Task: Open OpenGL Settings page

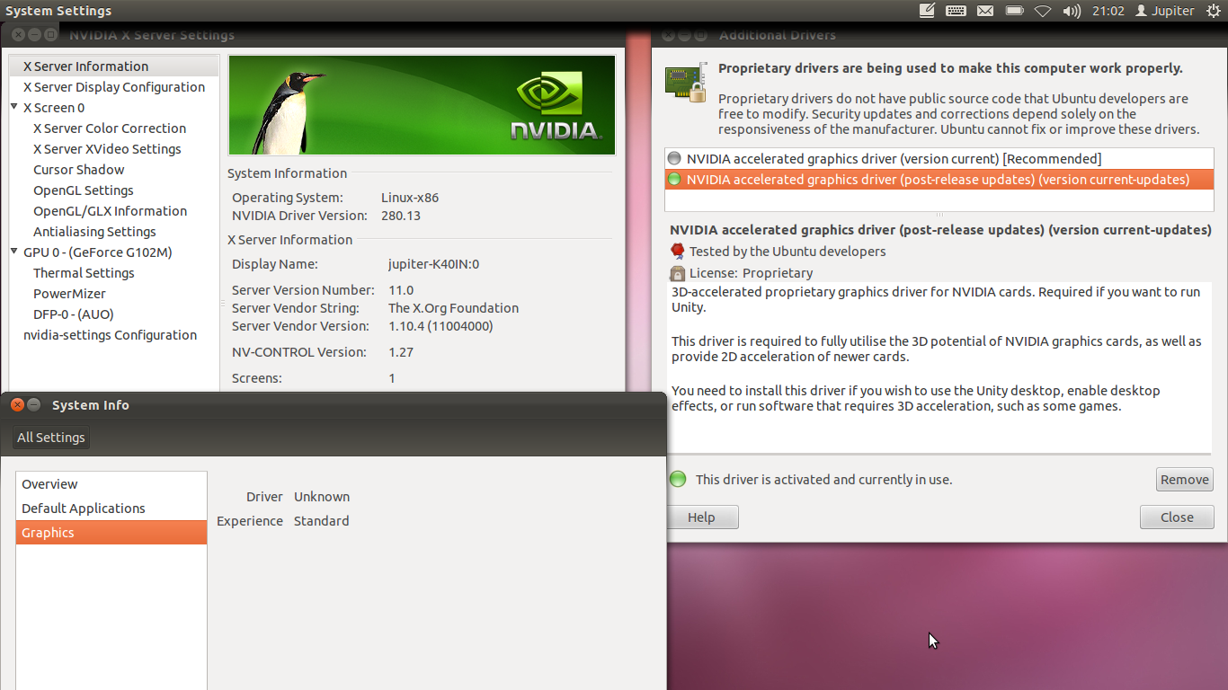Action: coord(84,190)
